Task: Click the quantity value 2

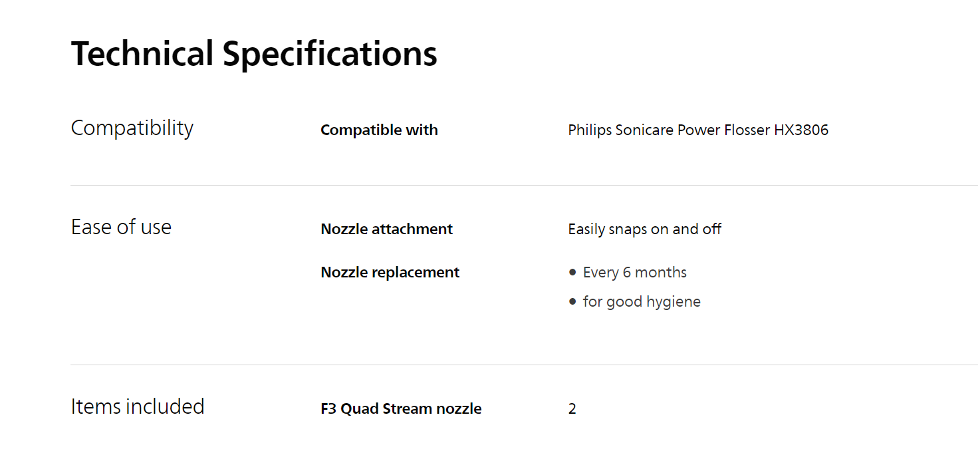Action: [572, 409]
